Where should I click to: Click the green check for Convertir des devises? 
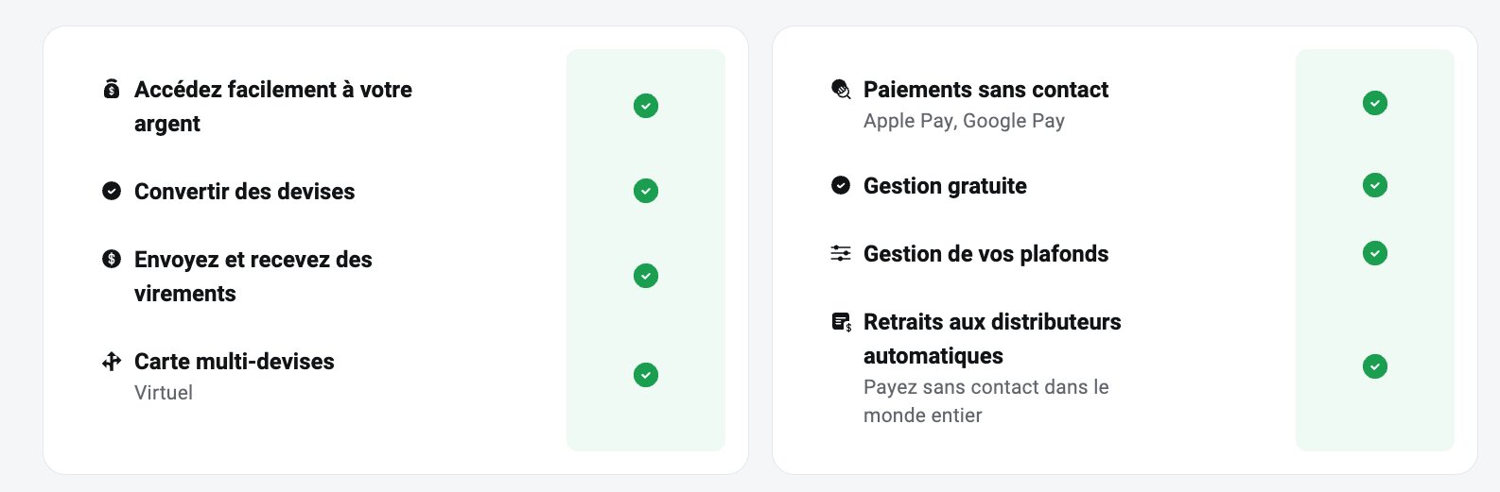(646, 191)
